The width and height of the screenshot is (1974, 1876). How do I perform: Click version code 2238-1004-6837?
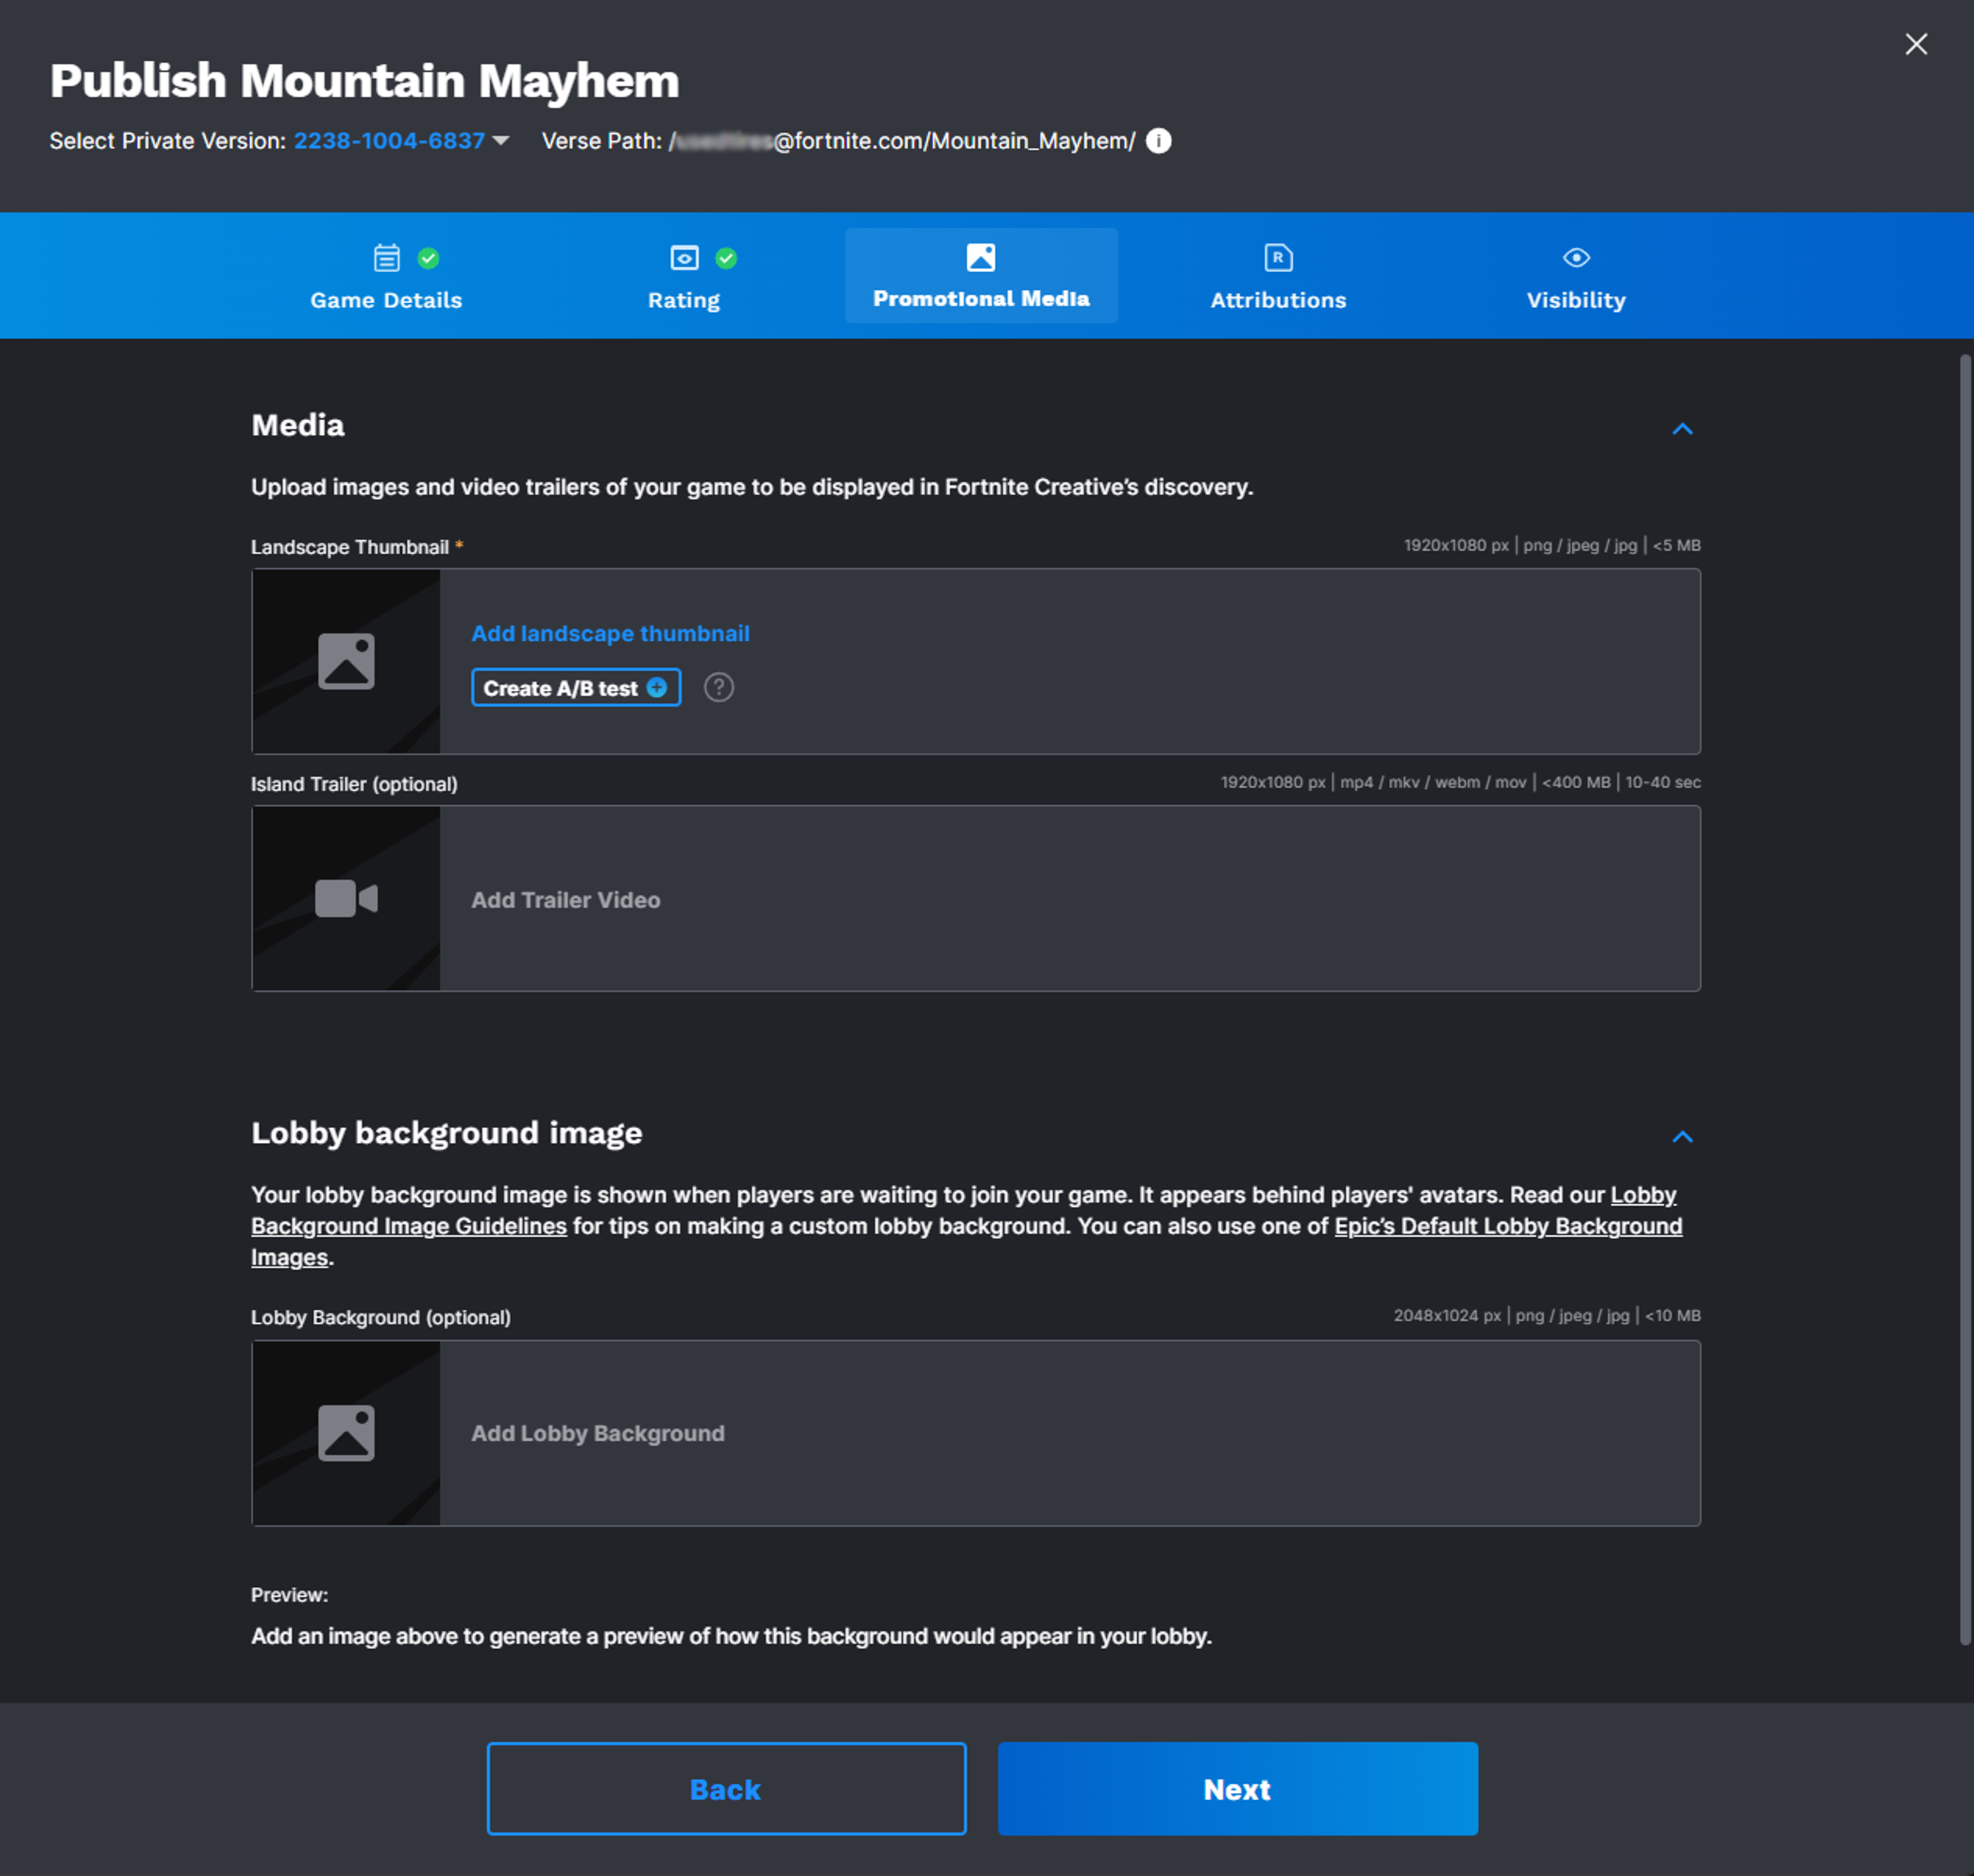389,141
